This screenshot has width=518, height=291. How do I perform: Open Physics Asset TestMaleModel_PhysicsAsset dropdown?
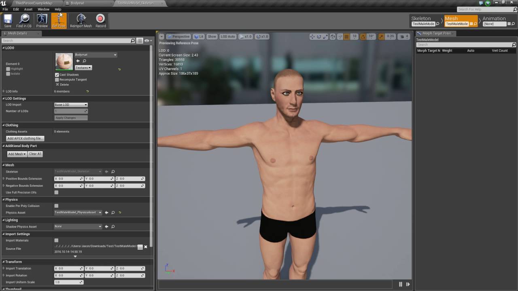pos(78,213)
